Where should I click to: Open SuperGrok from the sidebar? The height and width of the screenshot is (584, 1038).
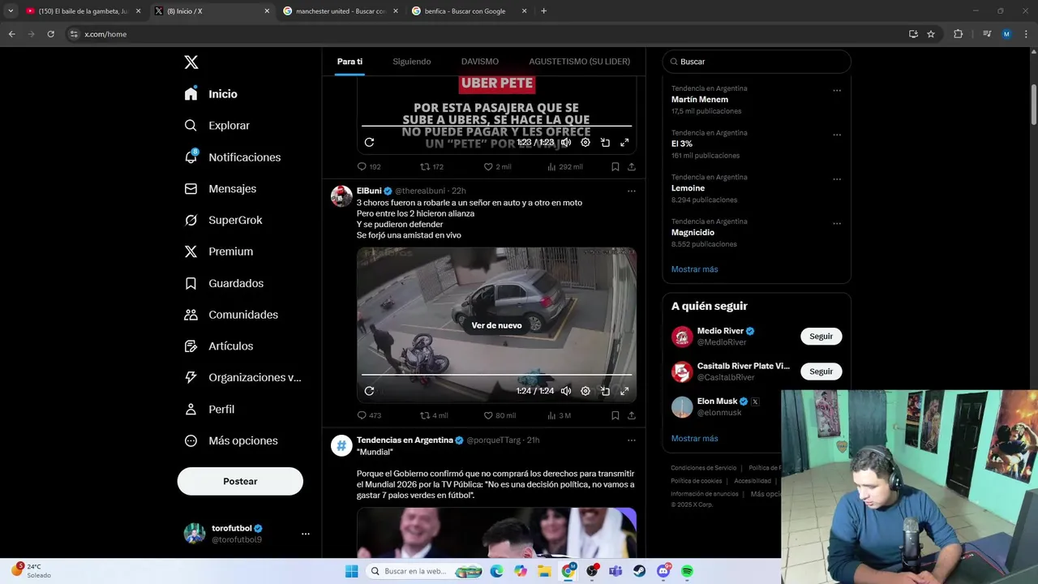pyautogui.click(x=223, y=220)
